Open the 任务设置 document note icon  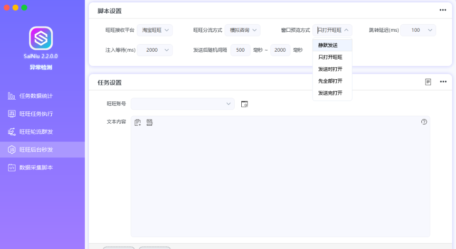(428, 82)
